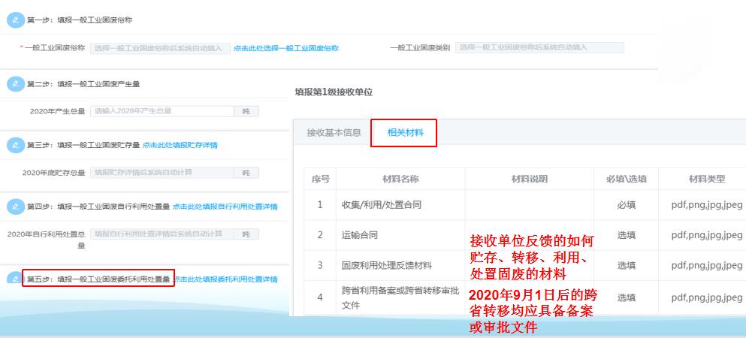Click the 2020年底贮存总量 field
The height and width of the screenshot is (338, 746).
tap(162, 173)
